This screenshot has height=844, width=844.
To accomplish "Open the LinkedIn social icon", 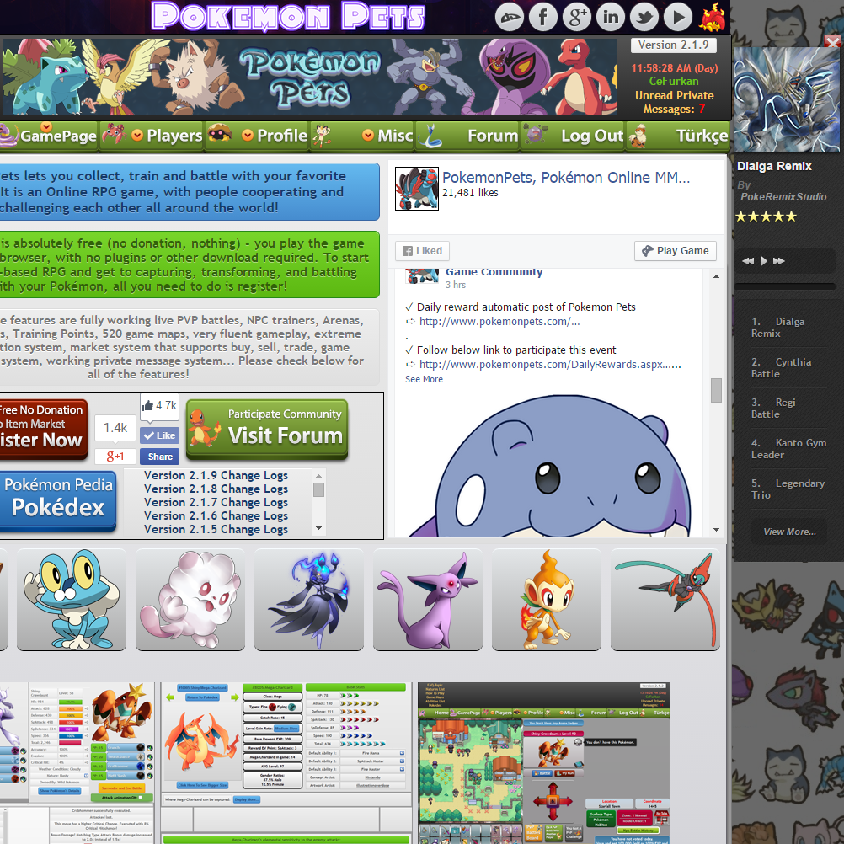I will (611, 17).
